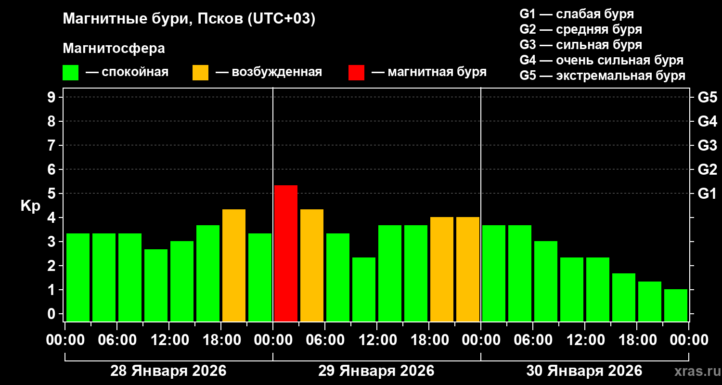Viewport: 722px width, 385px height.
Task: Click the "18:00" time label above 29 Января
Action: coord(429,340)
